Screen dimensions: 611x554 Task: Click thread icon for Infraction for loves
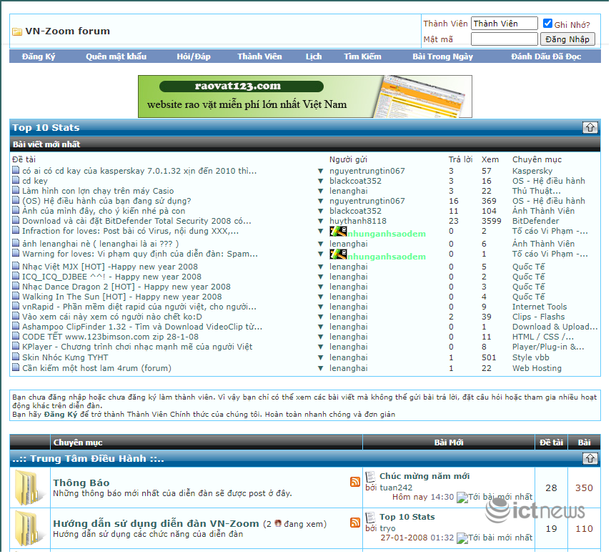(x=16, y=230)
